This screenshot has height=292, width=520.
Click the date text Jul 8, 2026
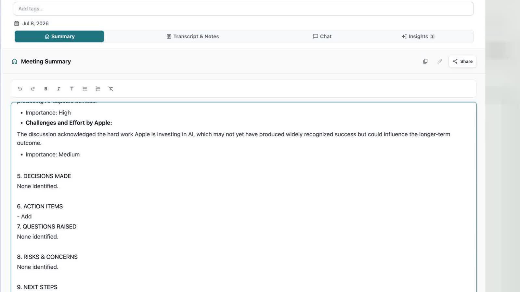(35, 23)
